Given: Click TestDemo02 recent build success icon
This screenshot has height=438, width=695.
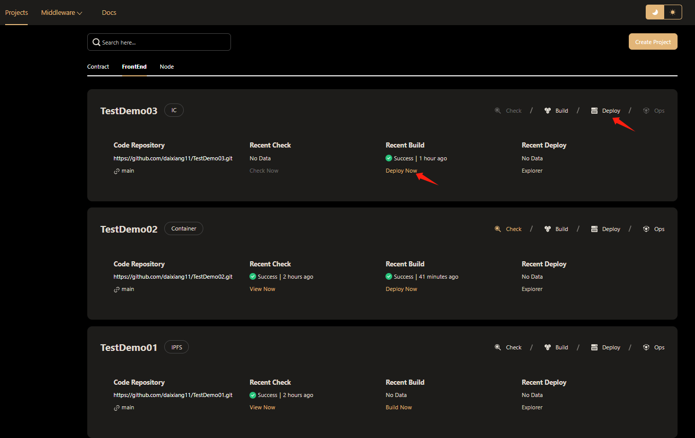Looking at the screenshot, I should [x=389, y=277].
